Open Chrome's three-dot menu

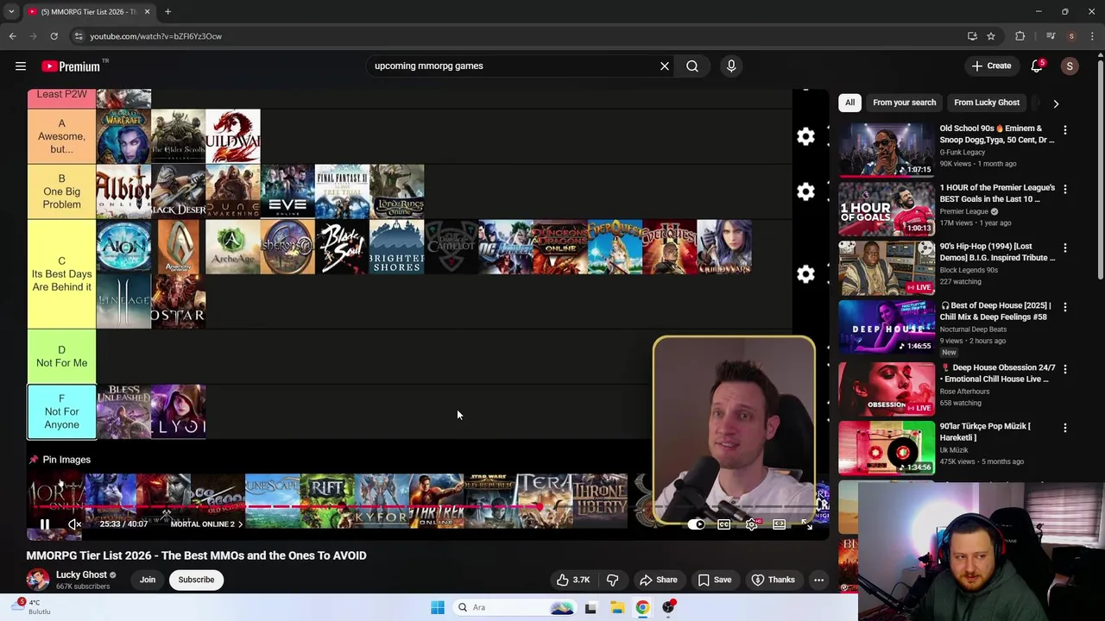click(1093, 36)
